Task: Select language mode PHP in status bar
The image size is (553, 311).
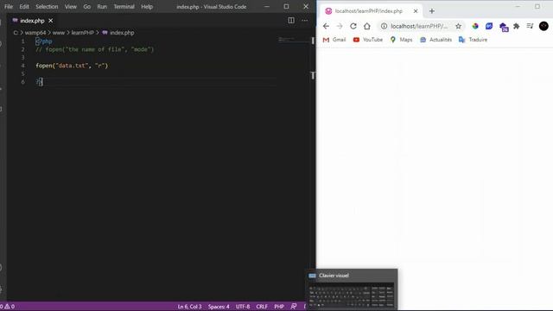Action: click(x=279, y=307)
